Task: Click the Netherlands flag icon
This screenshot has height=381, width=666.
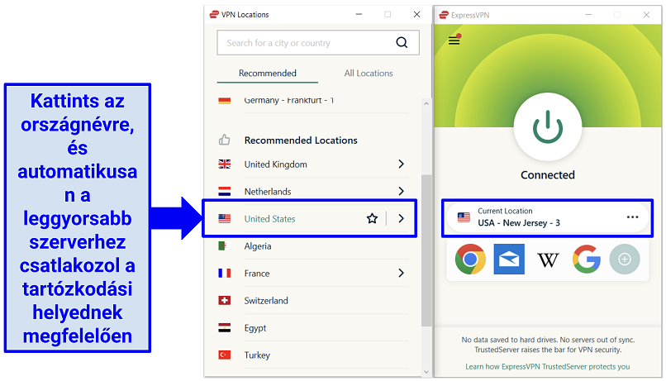Action: [224, 192]
